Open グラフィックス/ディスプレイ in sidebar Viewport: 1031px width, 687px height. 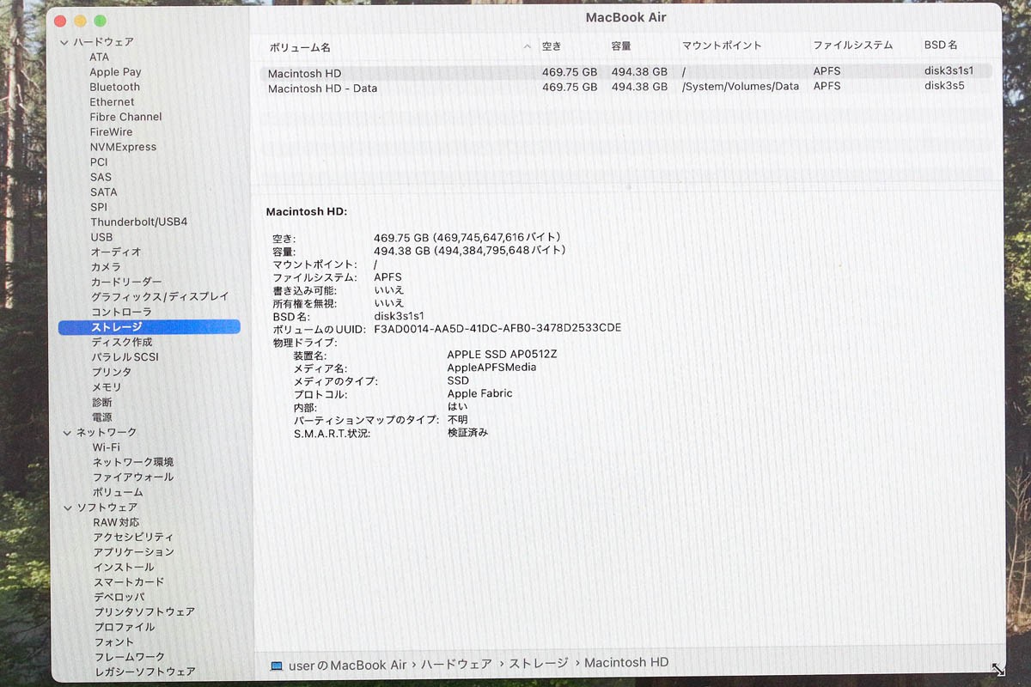pos(160,296)
